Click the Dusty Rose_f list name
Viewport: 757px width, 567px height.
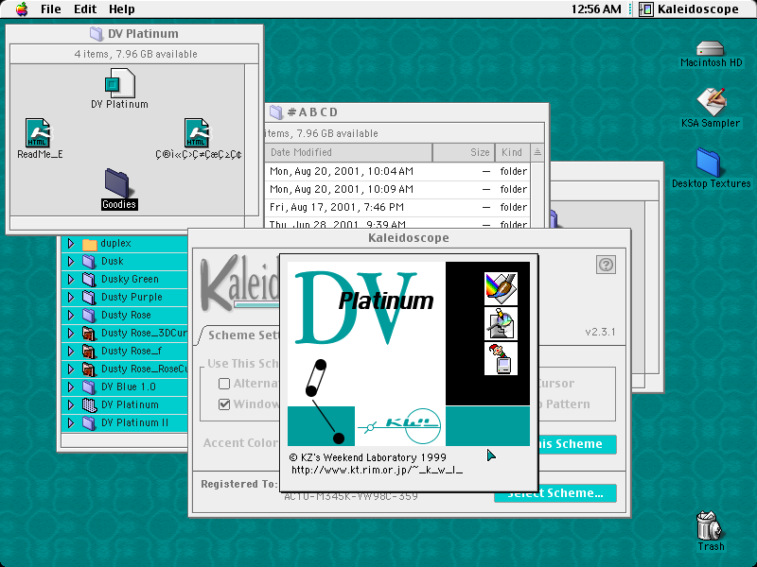point(132,351)
